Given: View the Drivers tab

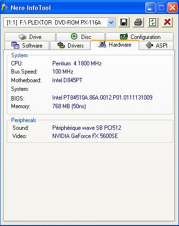Looking at the screenshot, I should pos(71,46).
